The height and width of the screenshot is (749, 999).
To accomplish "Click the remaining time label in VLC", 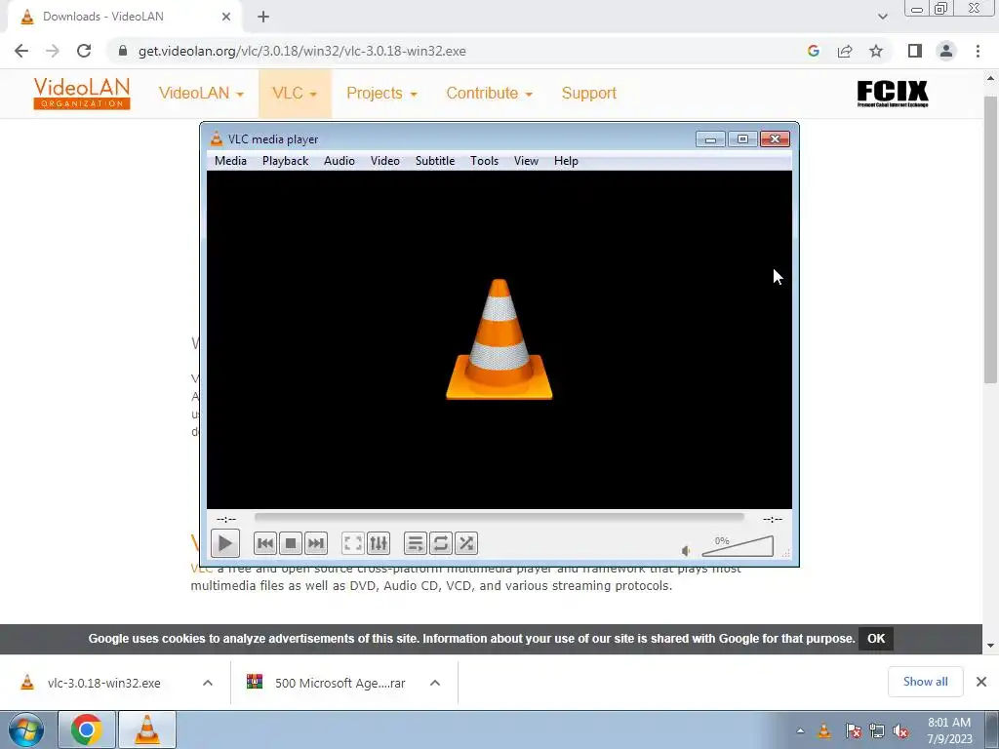I will [x=773, y=519].
